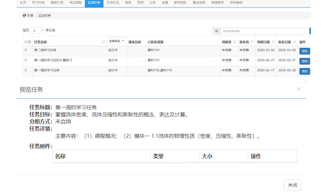Screen dimensions: 334x193
Task: Check the row for 第一周的学习任务
Action: (x=26, y=70)
